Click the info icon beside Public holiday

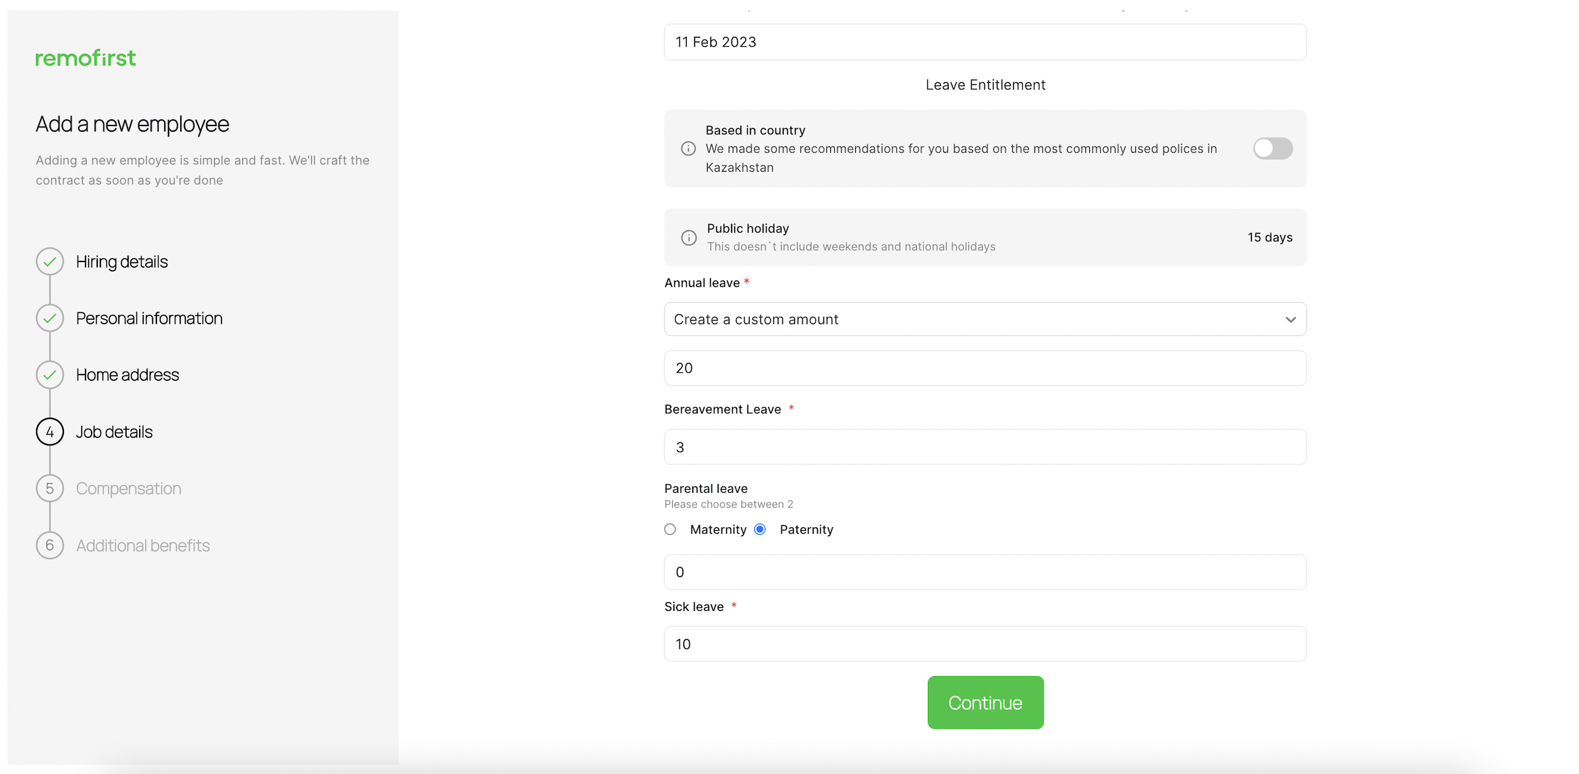[x=689, y=237]
